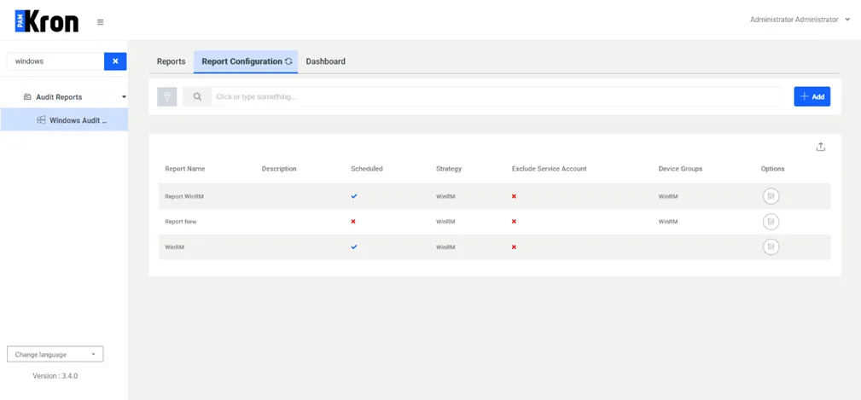The height and width of the screenshot is (400, 861).
Task: Click WinRM device group in Report New row
Action: (668, 222)
